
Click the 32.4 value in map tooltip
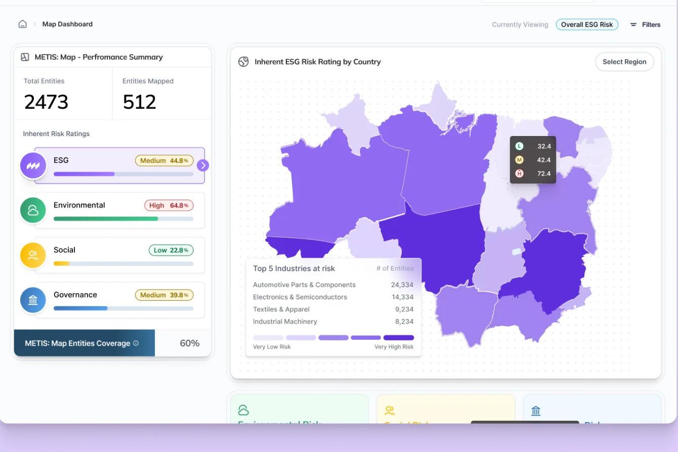544,146
